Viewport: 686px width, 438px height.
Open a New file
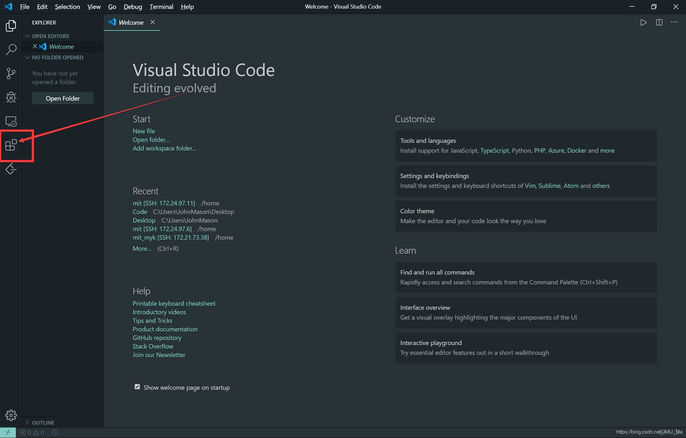click(144, 130)
